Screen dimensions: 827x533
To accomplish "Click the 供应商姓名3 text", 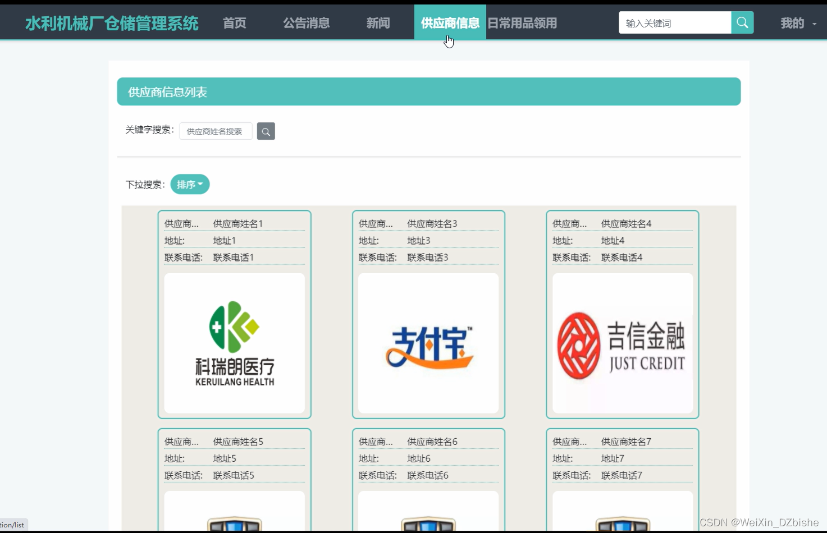I will pos(432,224).
